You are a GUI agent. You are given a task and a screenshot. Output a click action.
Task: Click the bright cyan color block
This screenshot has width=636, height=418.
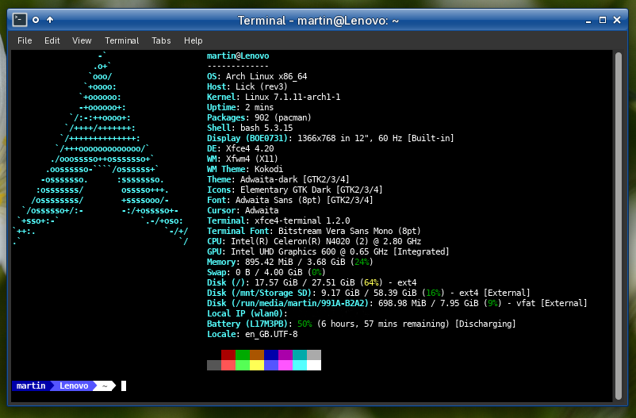tap(300, 365)
